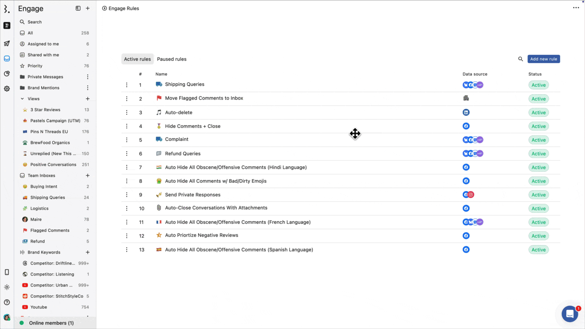This screenshot has height=329, width=585.
Task: Open the Publish paper plane icon
Action: coord(7,44)
